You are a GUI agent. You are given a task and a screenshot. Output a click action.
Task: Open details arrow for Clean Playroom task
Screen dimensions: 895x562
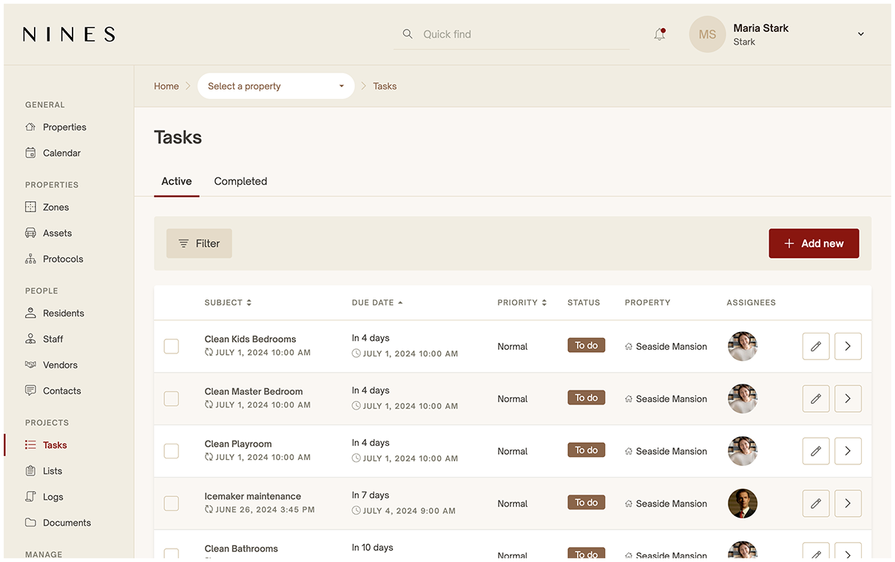[x=847, y=450]
